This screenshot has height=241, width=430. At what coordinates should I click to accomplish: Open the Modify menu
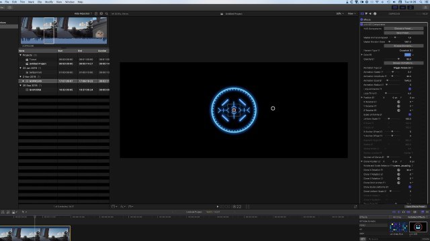[x=49, y=2]
